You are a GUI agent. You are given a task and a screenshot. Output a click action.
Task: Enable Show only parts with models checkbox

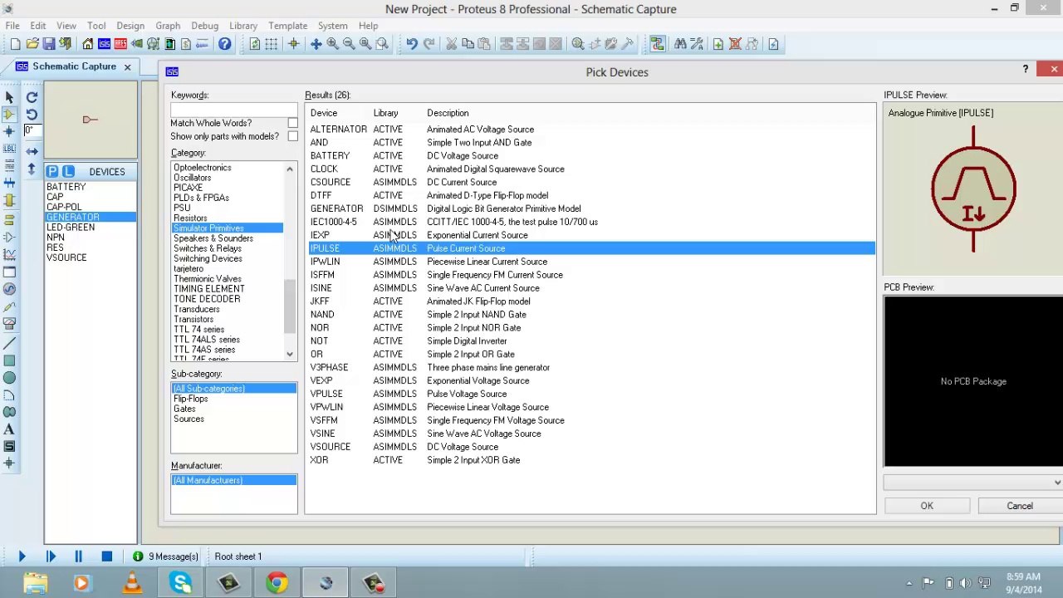(x=292, y=136)
